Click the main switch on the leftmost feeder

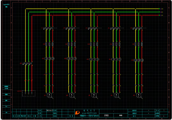(27, 64)
